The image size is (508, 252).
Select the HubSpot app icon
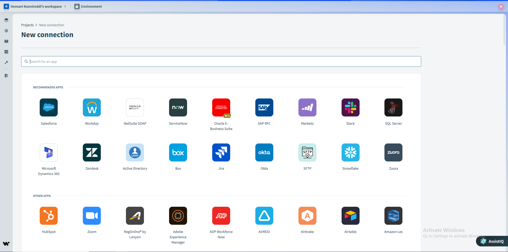(x=49, y=216)
